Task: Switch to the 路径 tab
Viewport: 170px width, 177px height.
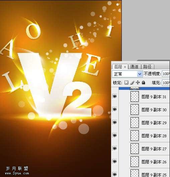Action: click(148, 66)
